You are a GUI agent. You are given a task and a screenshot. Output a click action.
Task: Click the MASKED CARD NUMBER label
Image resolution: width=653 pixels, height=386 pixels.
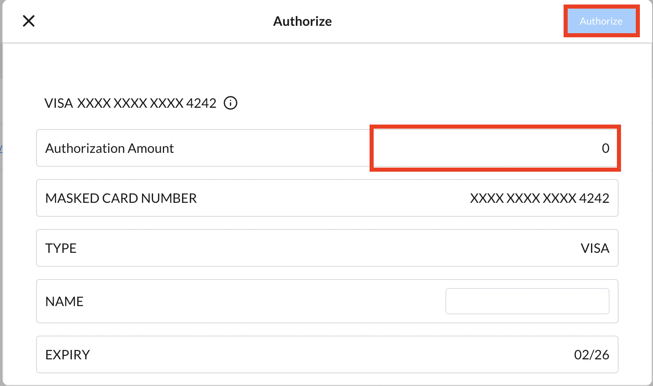121,198
